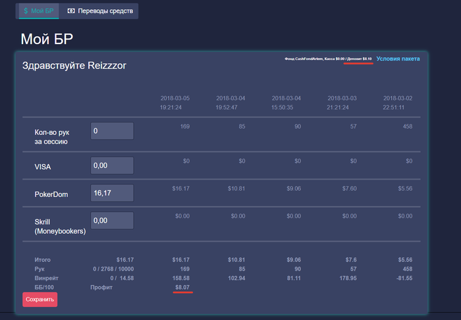Focus the Skrill (Moneybookers) amount input field
Viewport: 461px width, 320px height.
tap(112, 221)
